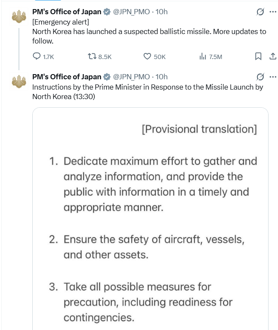Open PM's Office of Japan profile name, first tweet

point(67,12)
